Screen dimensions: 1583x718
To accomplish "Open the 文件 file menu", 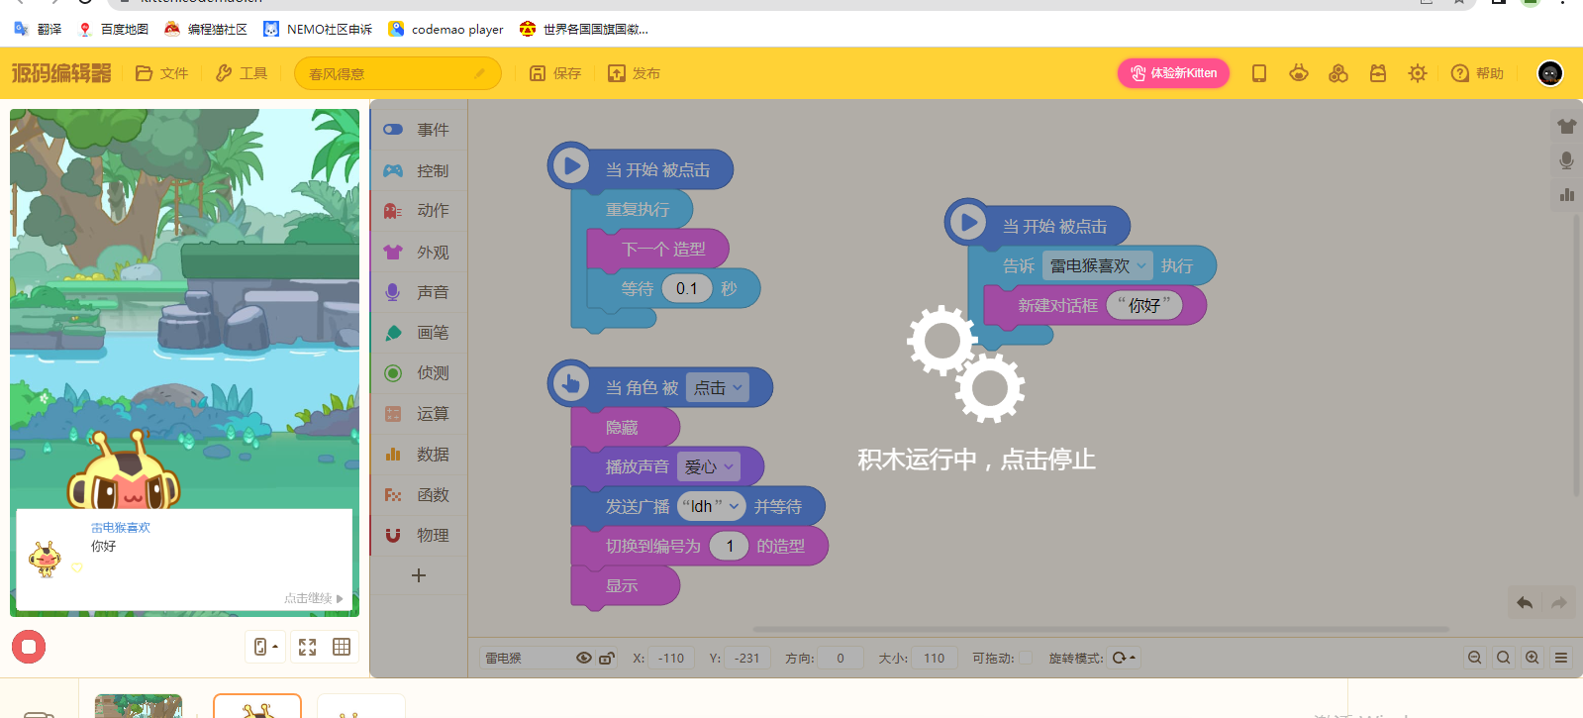I will pos(161,73).
